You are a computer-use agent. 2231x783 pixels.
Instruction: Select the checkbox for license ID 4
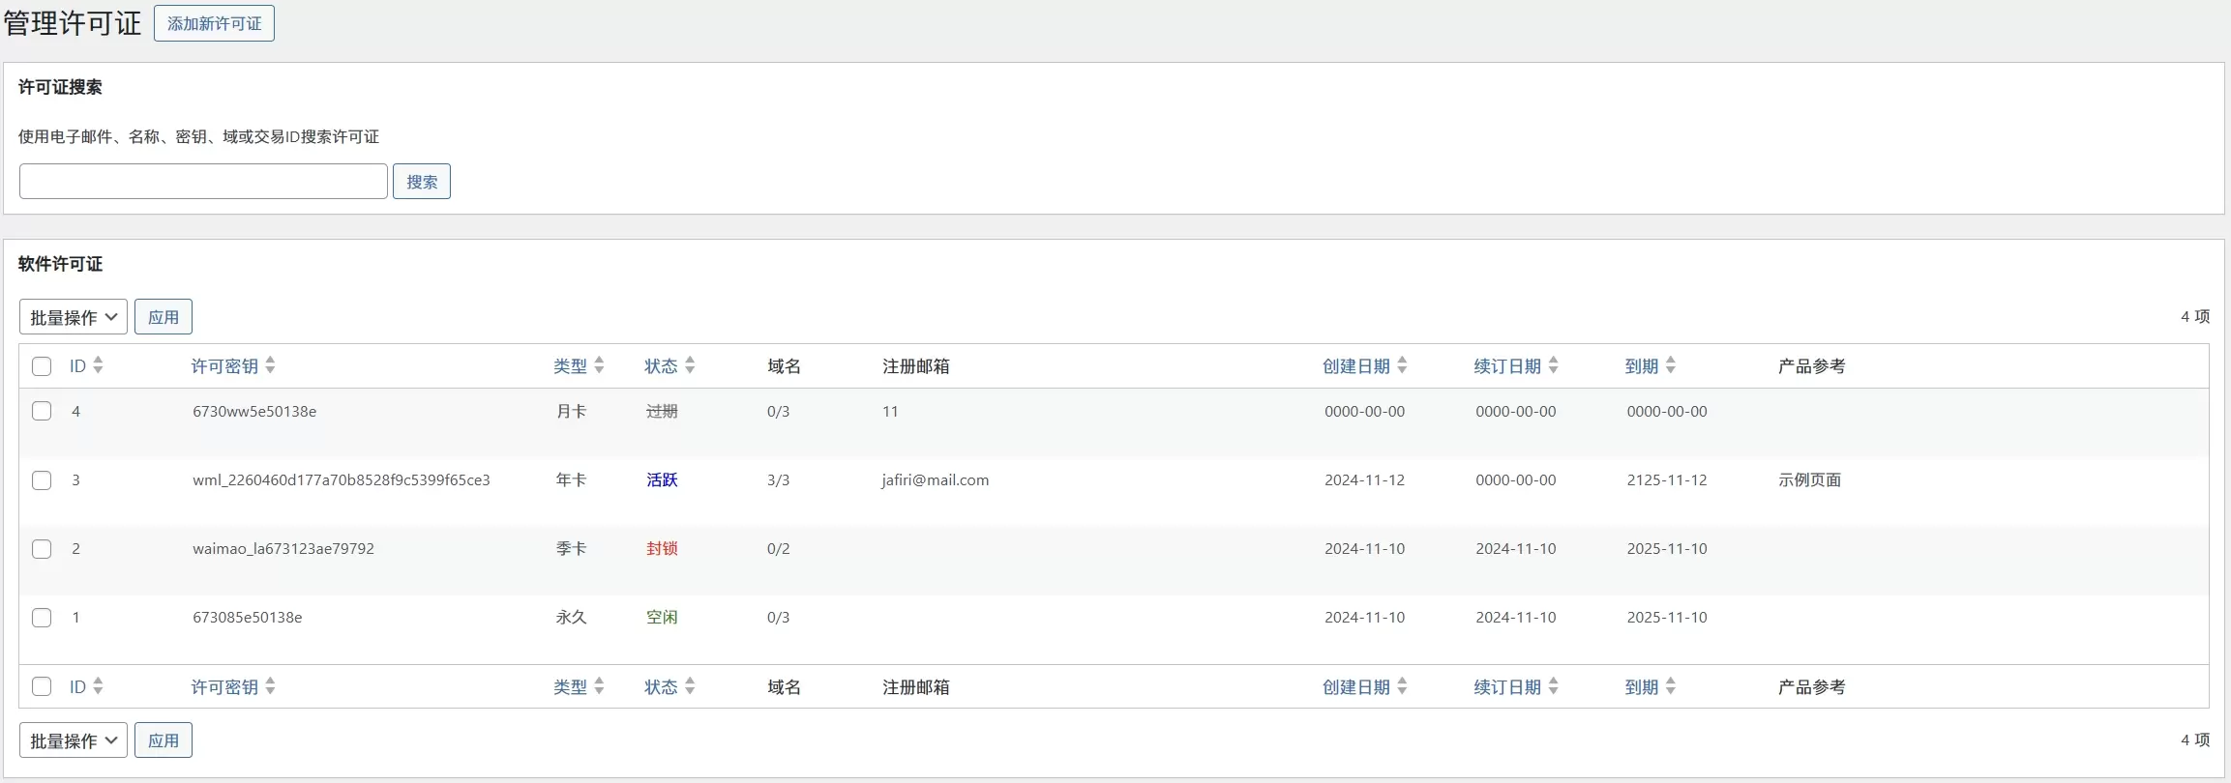(42, 411)
